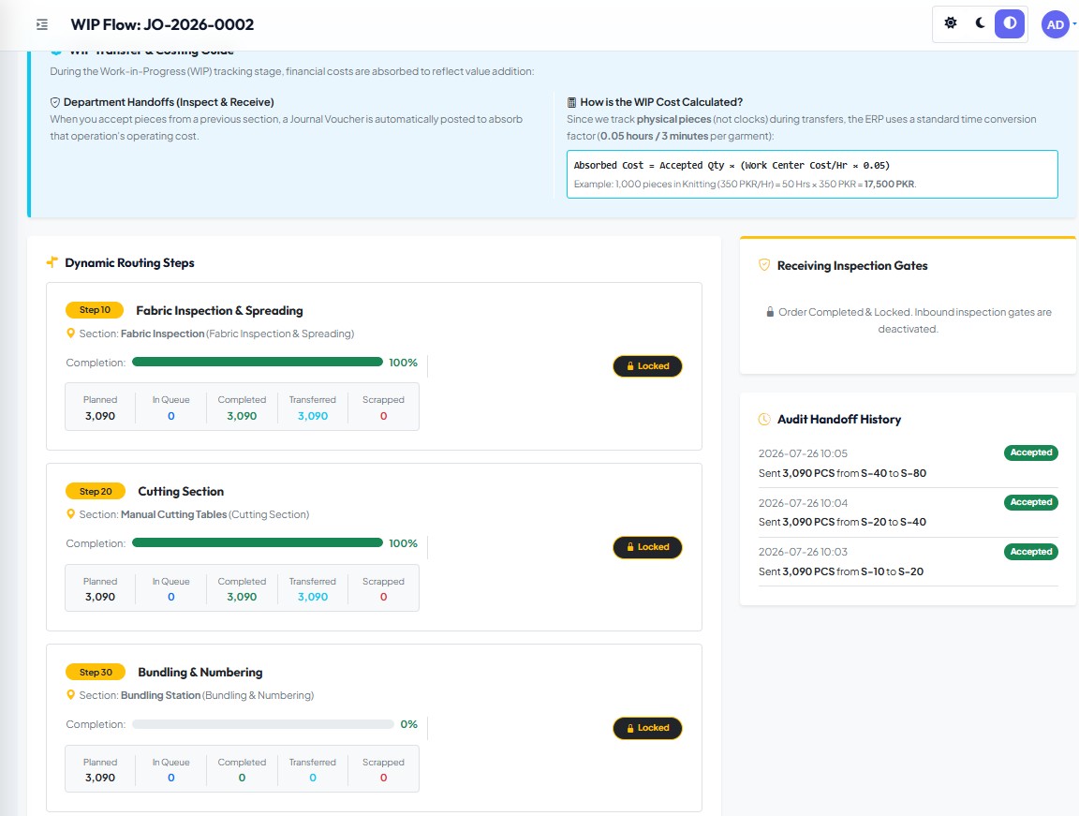Viewport: 1079px width, 816px height.
Task: Click Accepted badge for S-20 to S-40 handoff
Action: (1031, 502)
